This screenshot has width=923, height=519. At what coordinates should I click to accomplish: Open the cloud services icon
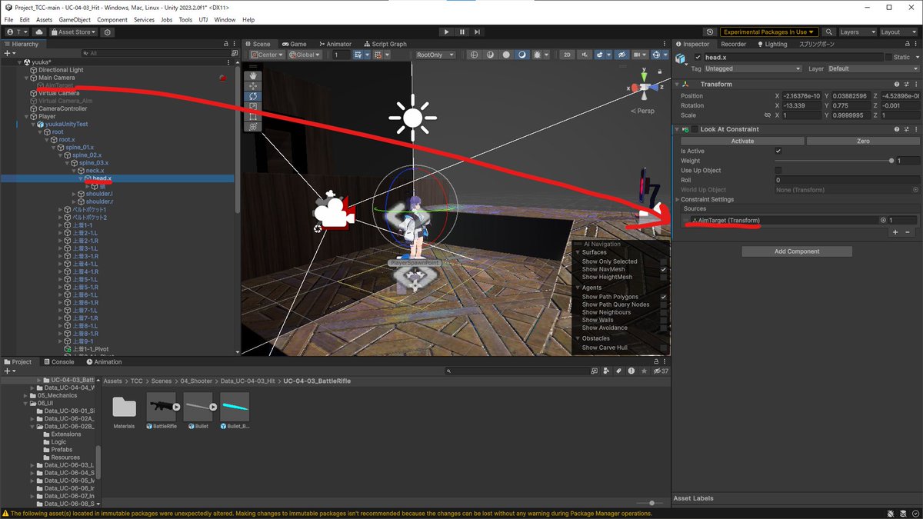tap(41, 32)
